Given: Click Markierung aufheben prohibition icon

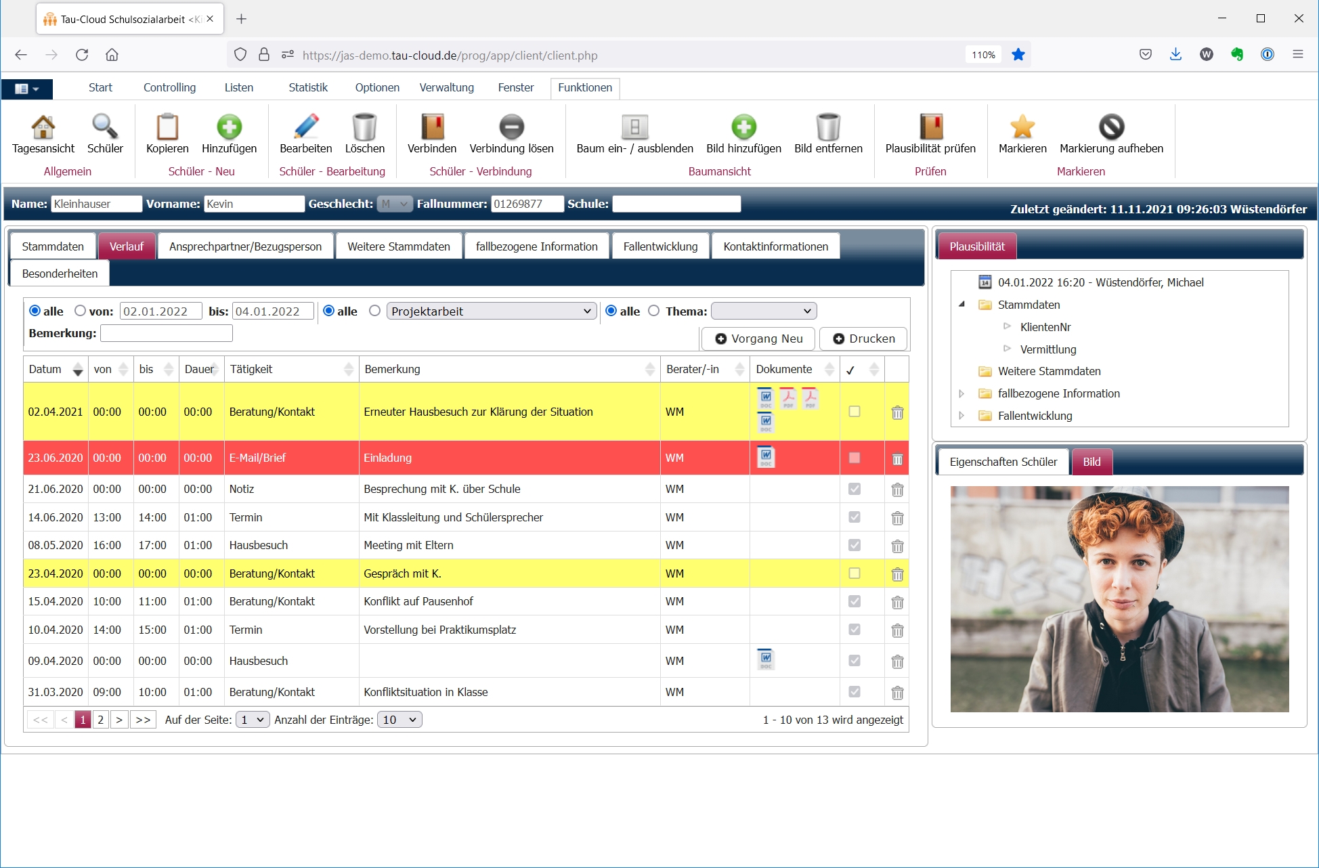Looking at the screenshot, I should coord(1111,127).
